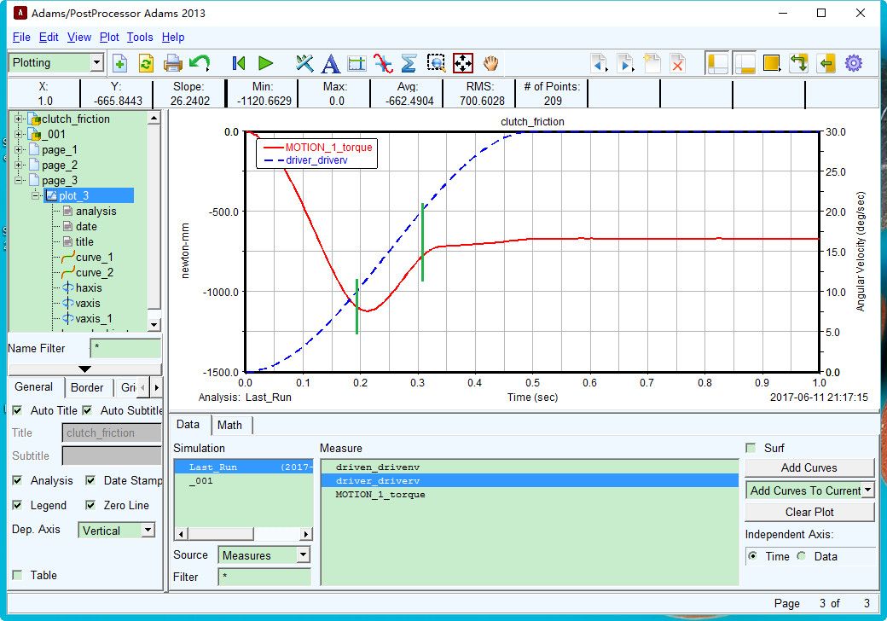887x621 pixels.
Task: Click the Name Filter input field
Action: click(125, 348)
